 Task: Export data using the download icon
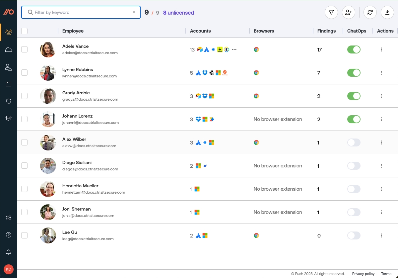point(387,12)
